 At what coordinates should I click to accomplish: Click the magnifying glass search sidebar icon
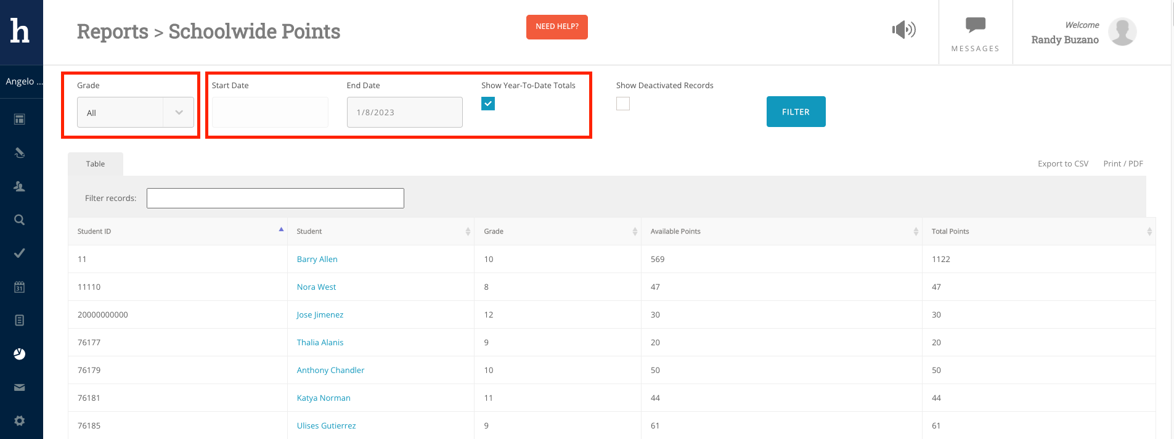pyautogui.click(x=20, y=219)
